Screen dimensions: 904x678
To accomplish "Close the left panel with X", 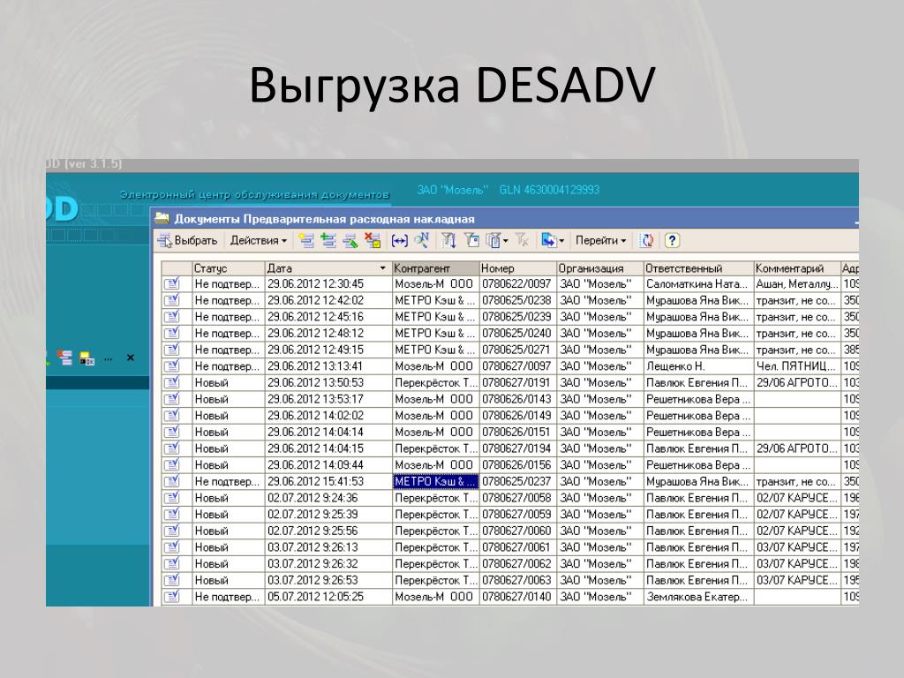I will tap(131, 358).
